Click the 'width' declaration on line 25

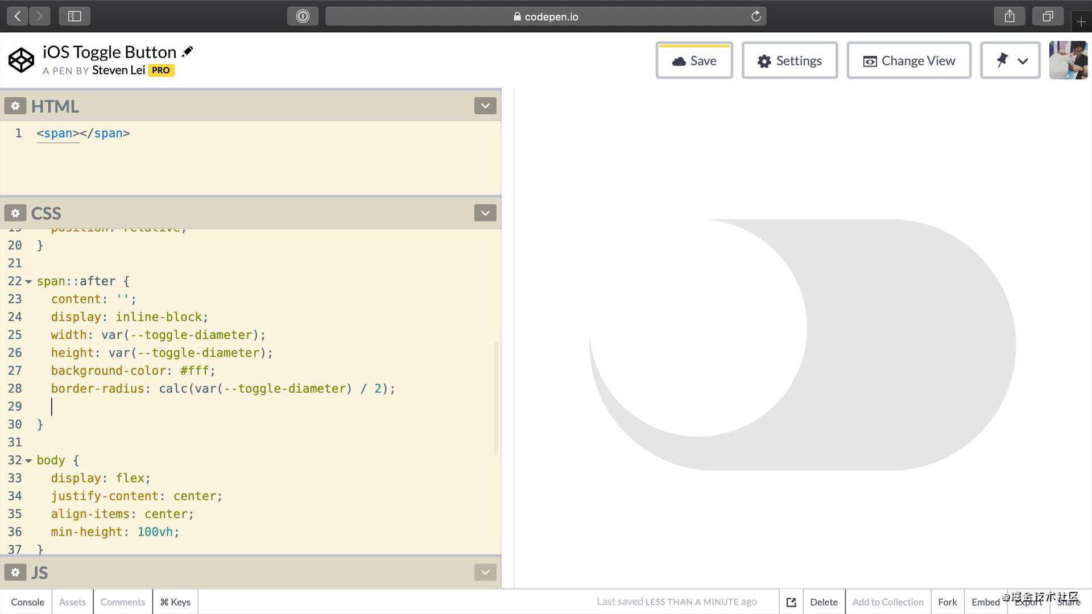pos(158,335)
